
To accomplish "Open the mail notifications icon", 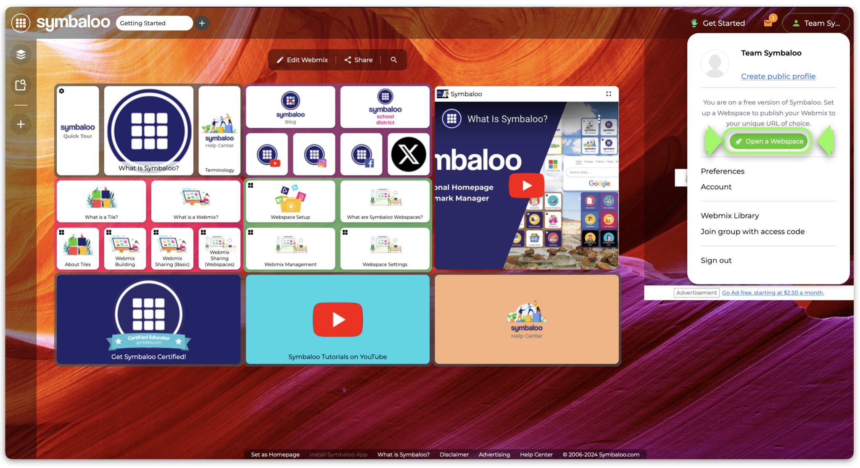I will coord(769,23).
